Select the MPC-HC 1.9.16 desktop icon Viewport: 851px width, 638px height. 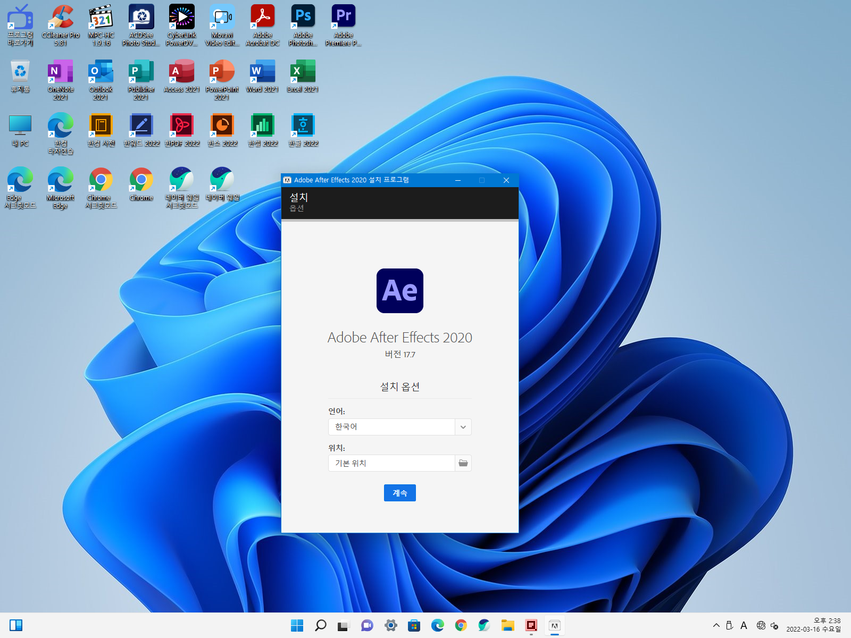click(101, 25)
